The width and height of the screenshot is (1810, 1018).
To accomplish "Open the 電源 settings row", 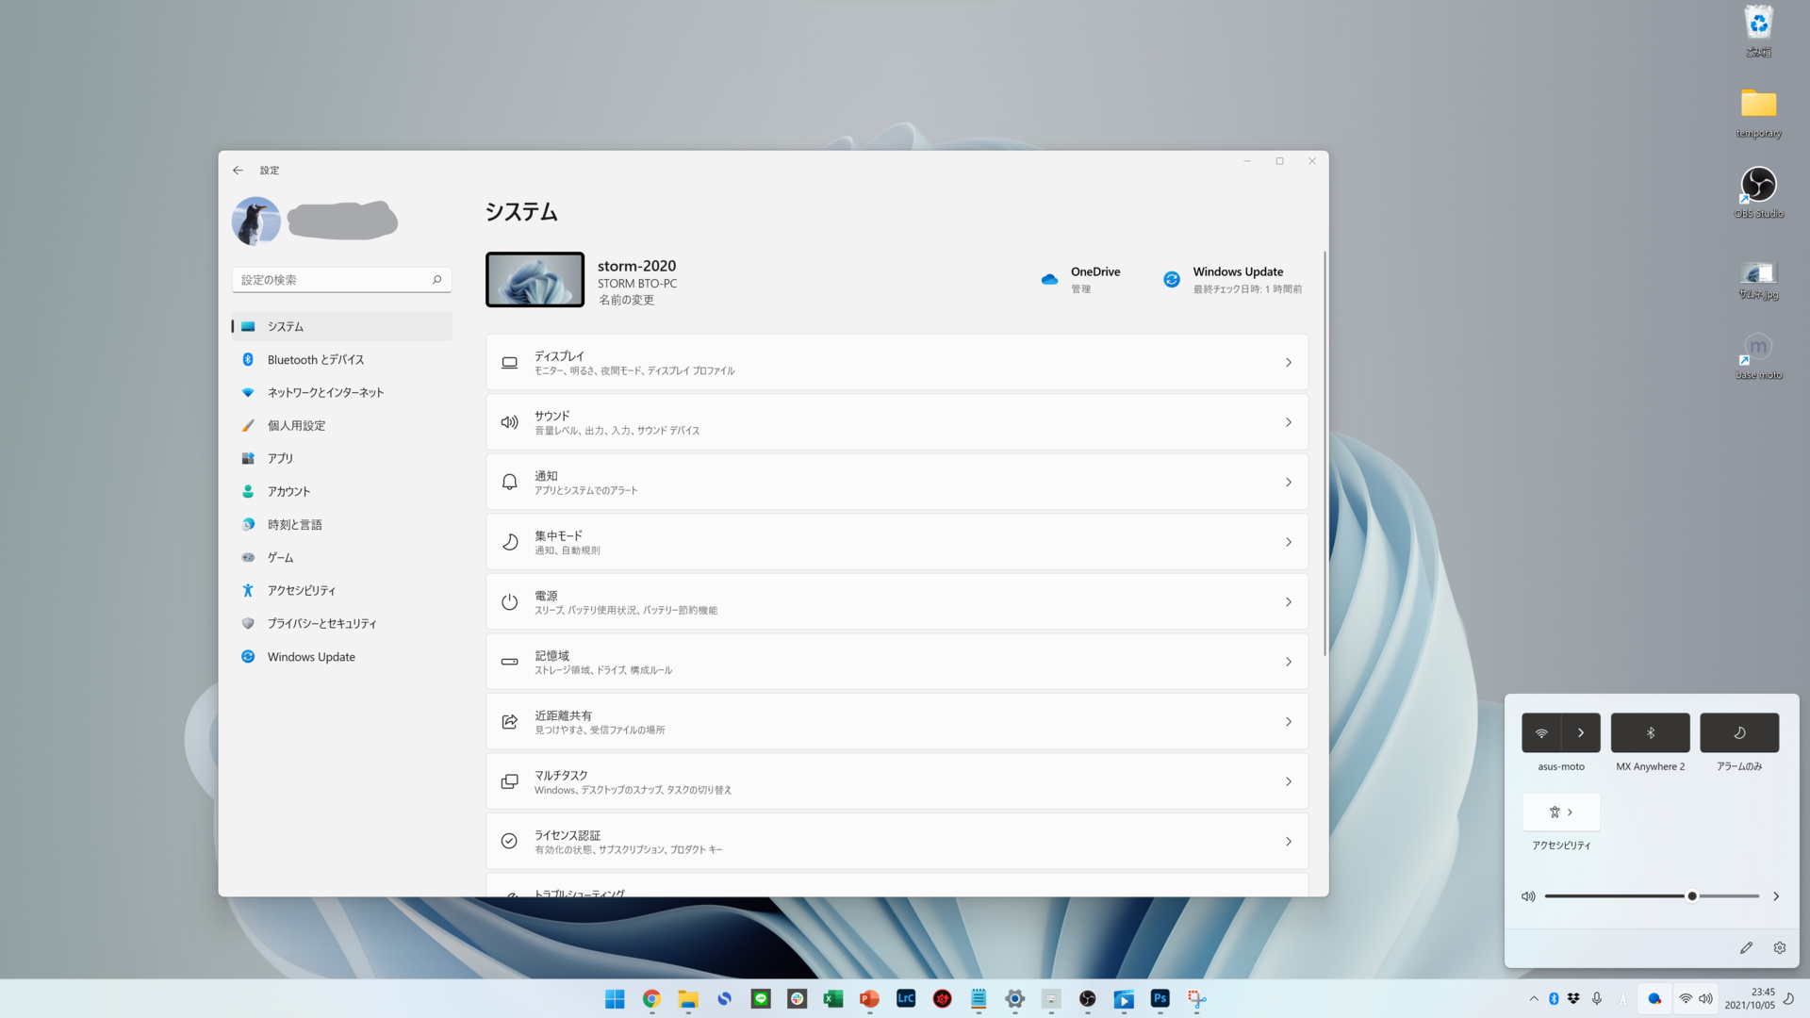I will point(897,602).
